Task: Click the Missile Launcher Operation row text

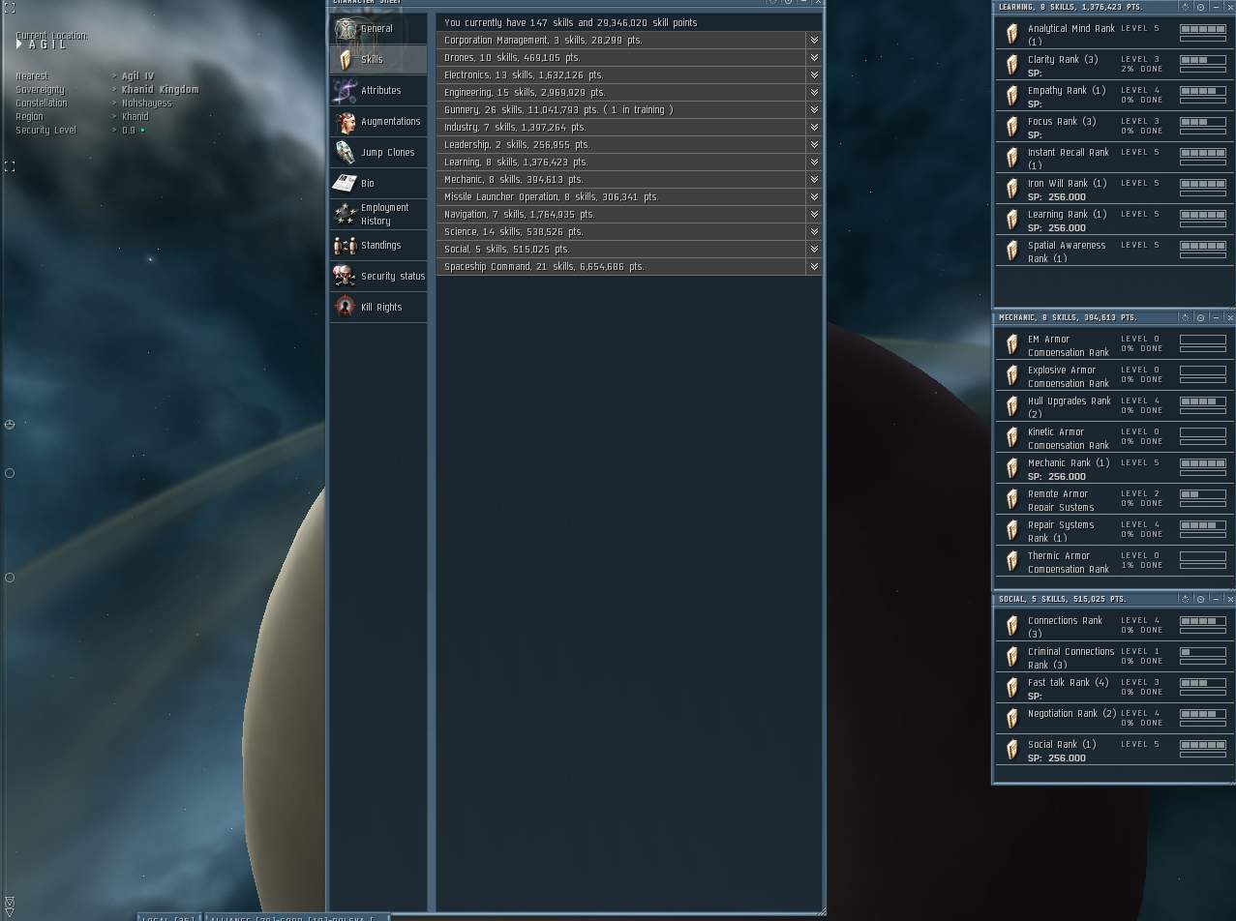Action: (x=551, y=196)
